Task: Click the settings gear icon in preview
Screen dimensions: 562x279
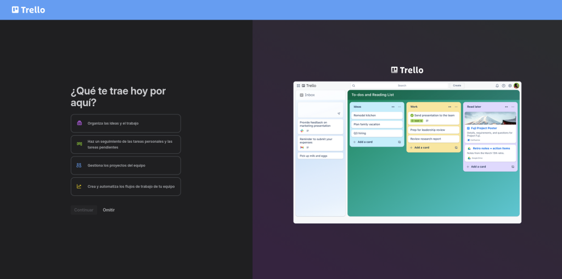Action: 510,85
